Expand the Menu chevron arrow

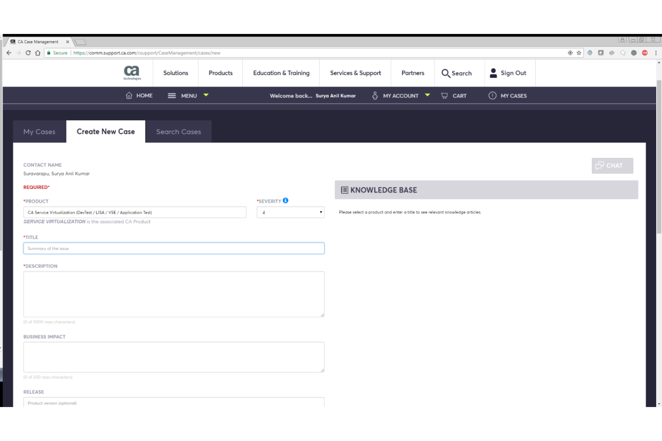(206, 95)
